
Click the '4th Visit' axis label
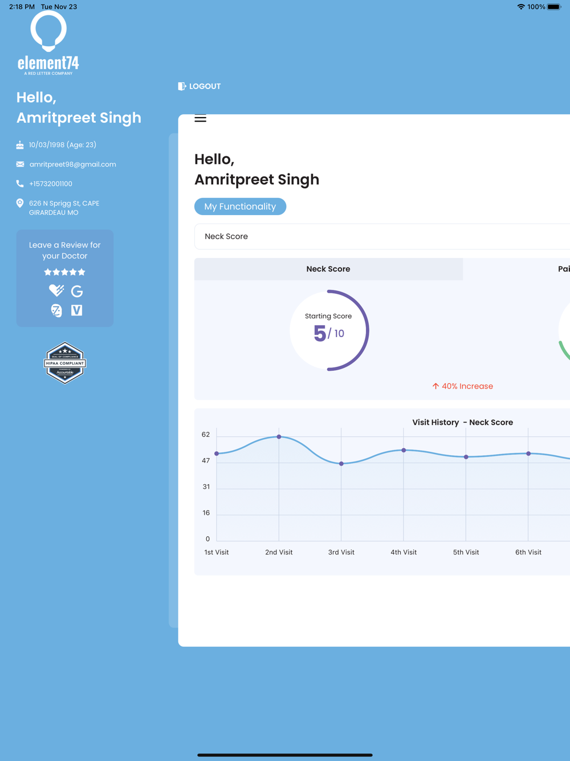point(404,552)
